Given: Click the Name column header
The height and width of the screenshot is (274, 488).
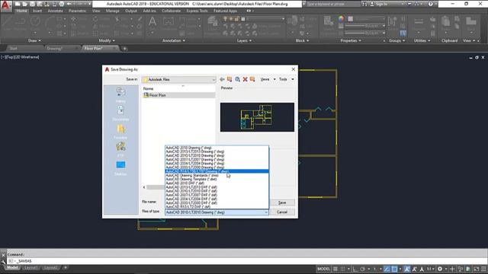Looking at the screenshot, I should pyautogui.click(x=148, y=88).
